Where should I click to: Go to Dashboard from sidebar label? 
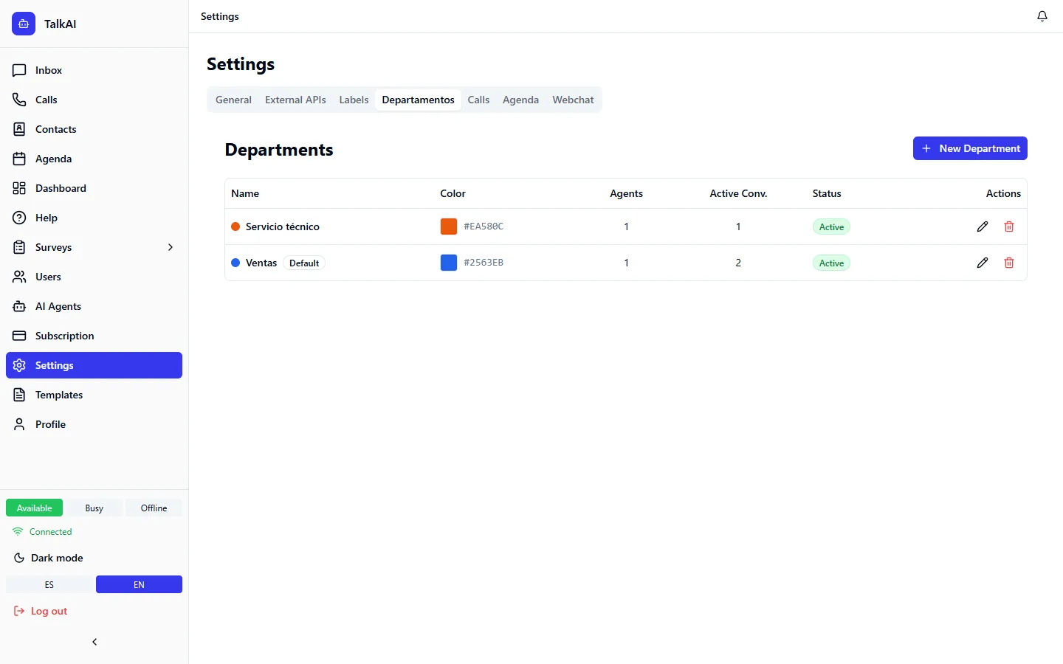61,188
